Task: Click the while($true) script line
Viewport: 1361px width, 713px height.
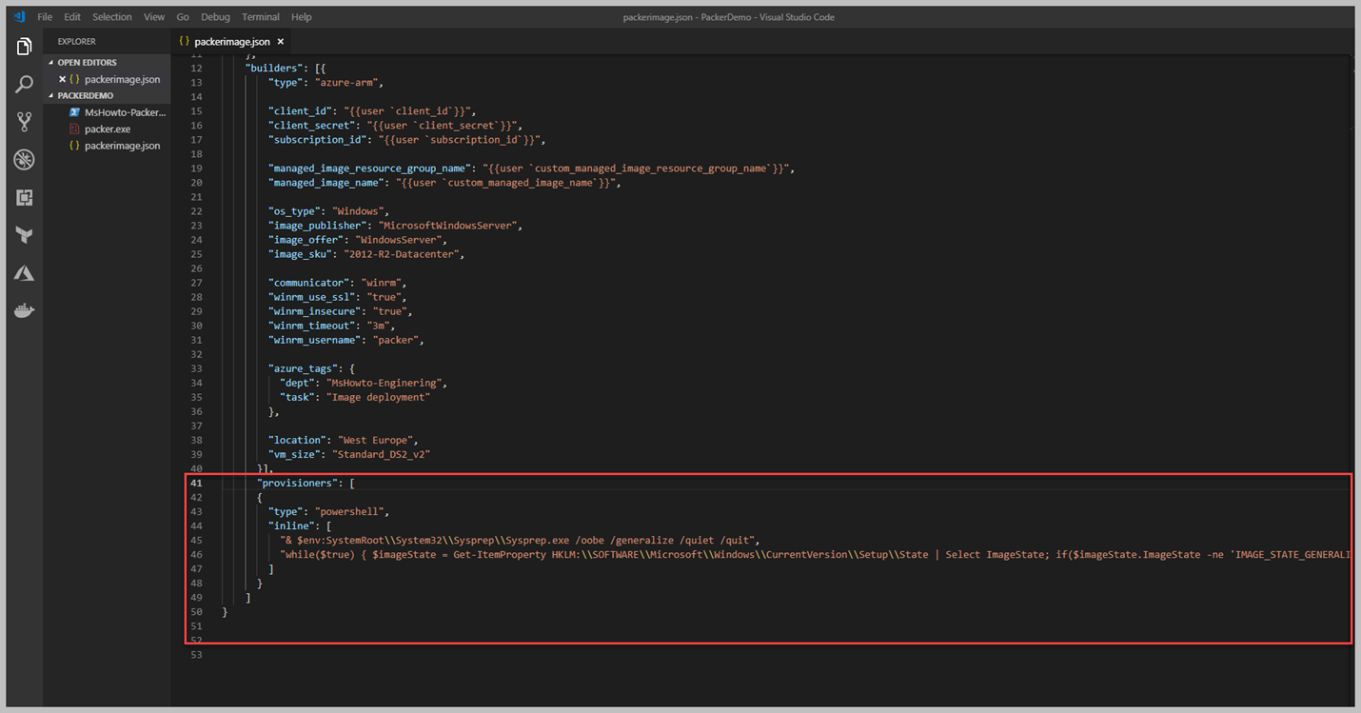Action: coord(815,554)
